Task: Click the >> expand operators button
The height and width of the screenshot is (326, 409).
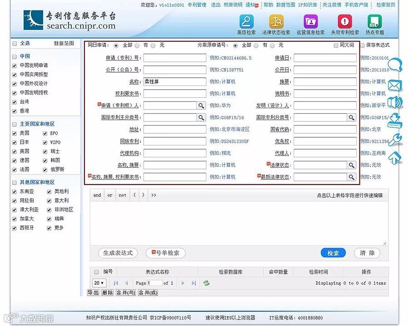Action: (x=154, y=195)
